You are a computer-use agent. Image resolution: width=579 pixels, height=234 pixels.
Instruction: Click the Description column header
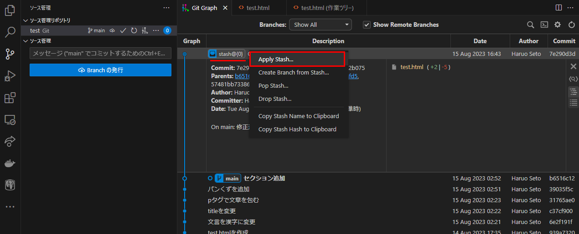[x=328, y=41]
